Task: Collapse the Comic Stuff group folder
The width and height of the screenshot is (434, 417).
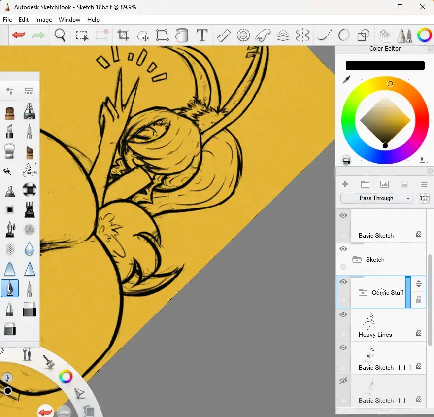Action: (363, 292)
